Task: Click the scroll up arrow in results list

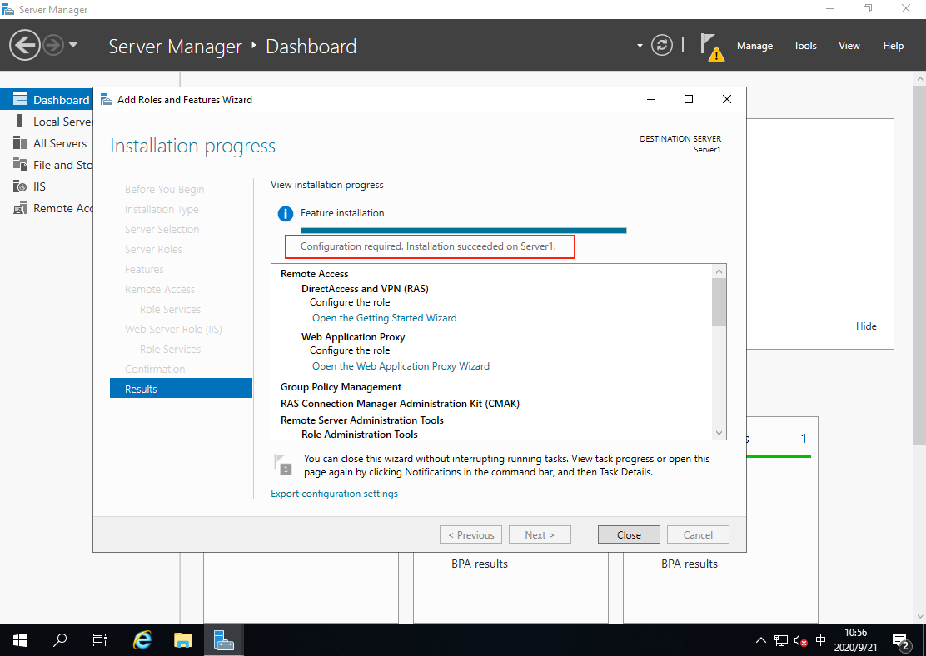Action: pyautogui.click(x=719, y=271)
